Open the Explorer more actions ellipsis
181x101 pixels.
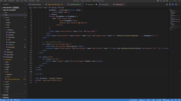[x=25, y=4]
